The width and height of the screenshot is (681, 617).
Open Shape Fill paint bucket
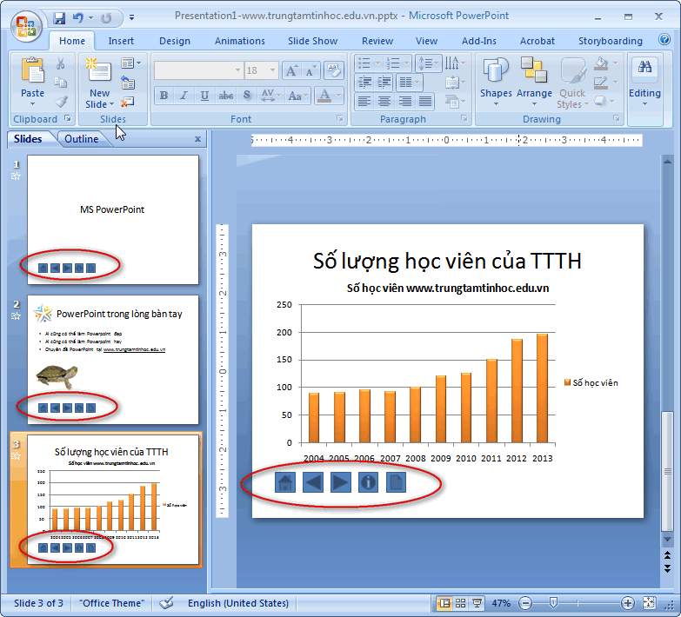click(x=601, y=63)
